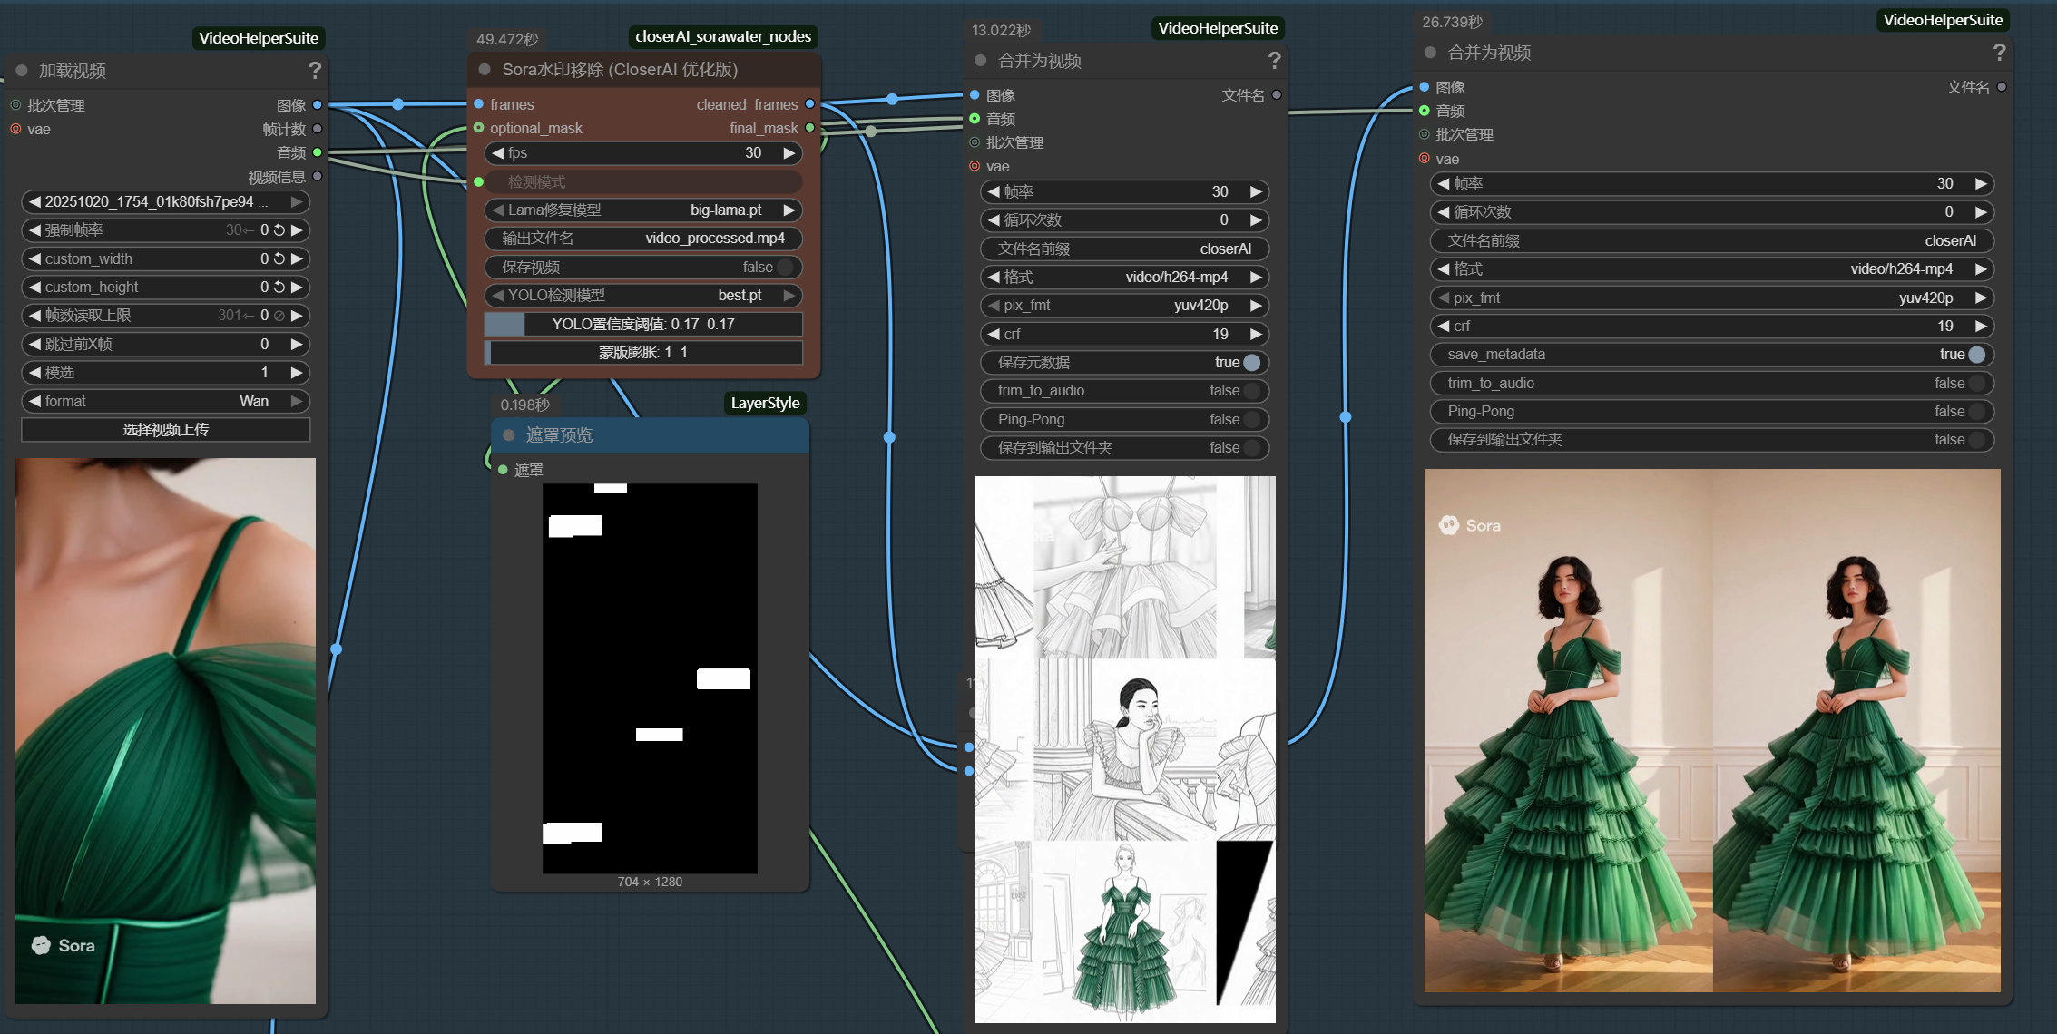Image resolution: width=2057 pixels, height=1034 pixels.
Task: Click the cleaned_frames output socket
Action: tap(809, 104)
